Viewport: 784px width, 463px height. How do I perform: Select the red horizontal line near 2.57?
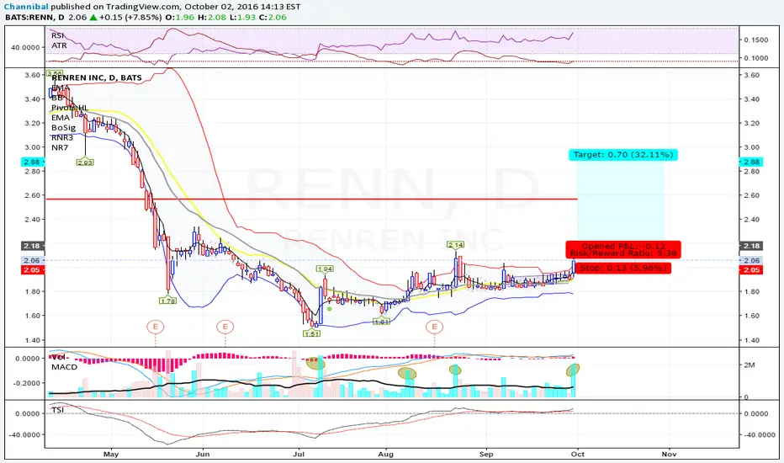(311, 200)
